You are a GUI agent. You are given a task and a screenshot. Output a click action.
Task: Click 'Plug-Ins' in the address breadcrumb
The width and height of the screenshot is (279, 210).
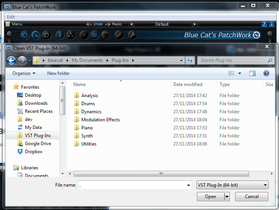pyautogui.click(x=120, y=60)
